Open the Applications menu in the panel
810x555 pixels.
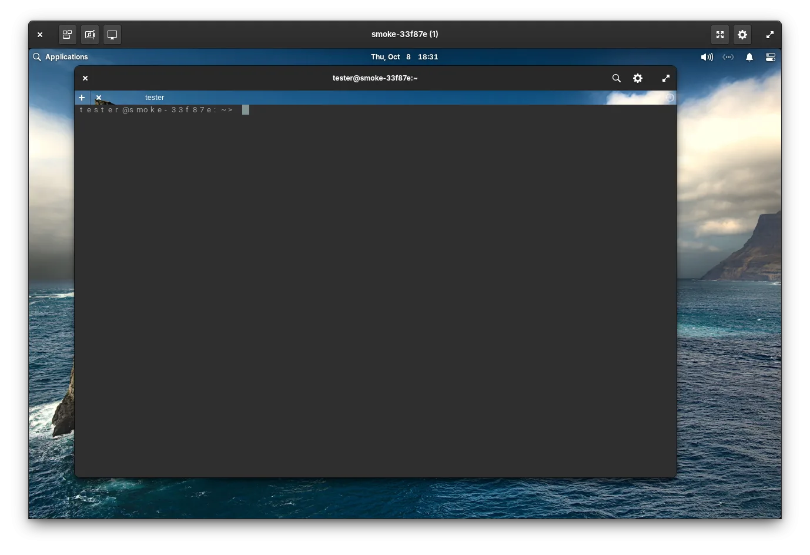point(61,57)
